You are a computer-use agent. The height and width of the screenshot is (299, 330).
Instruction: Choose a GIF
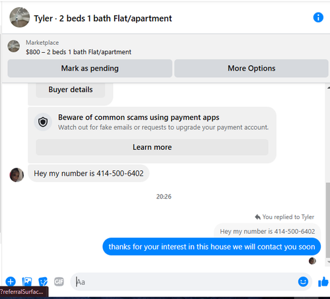point(59,282)
